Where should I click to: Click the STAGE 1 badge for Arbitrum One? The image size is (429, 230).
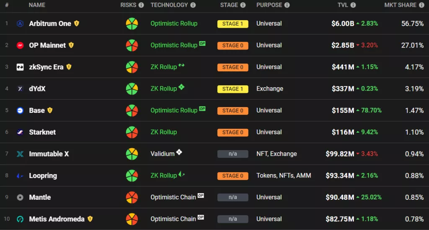[x=233, y=24]
